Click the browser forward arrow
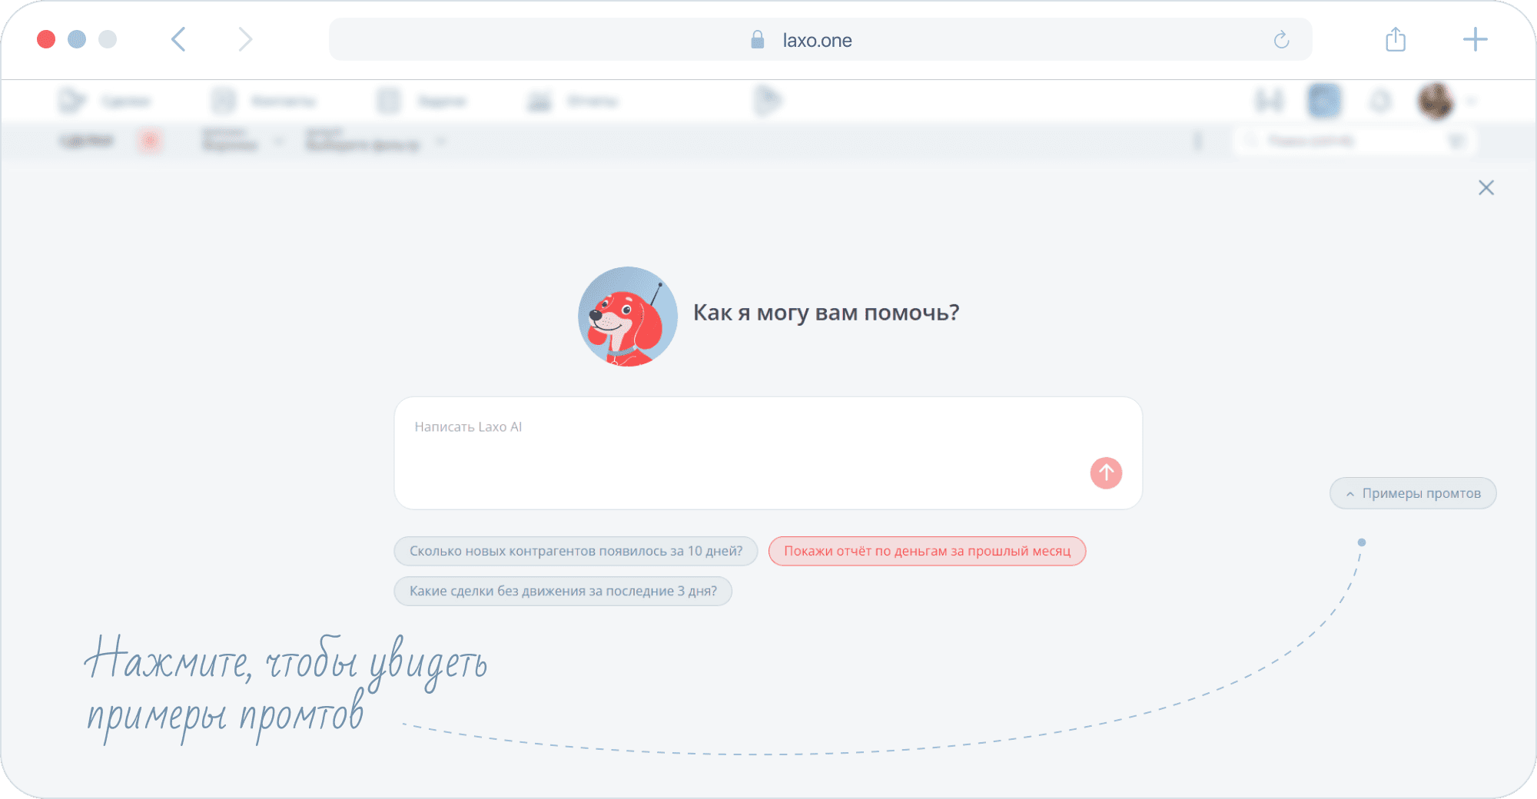 244,39
